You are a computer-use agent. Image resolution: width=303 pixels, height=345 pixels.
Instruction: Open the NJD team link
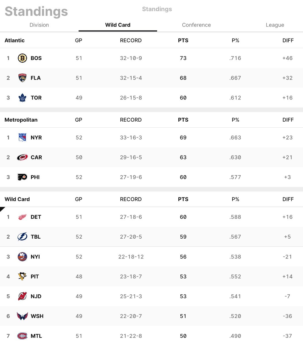pyautogui.click(x=36, y=296)
